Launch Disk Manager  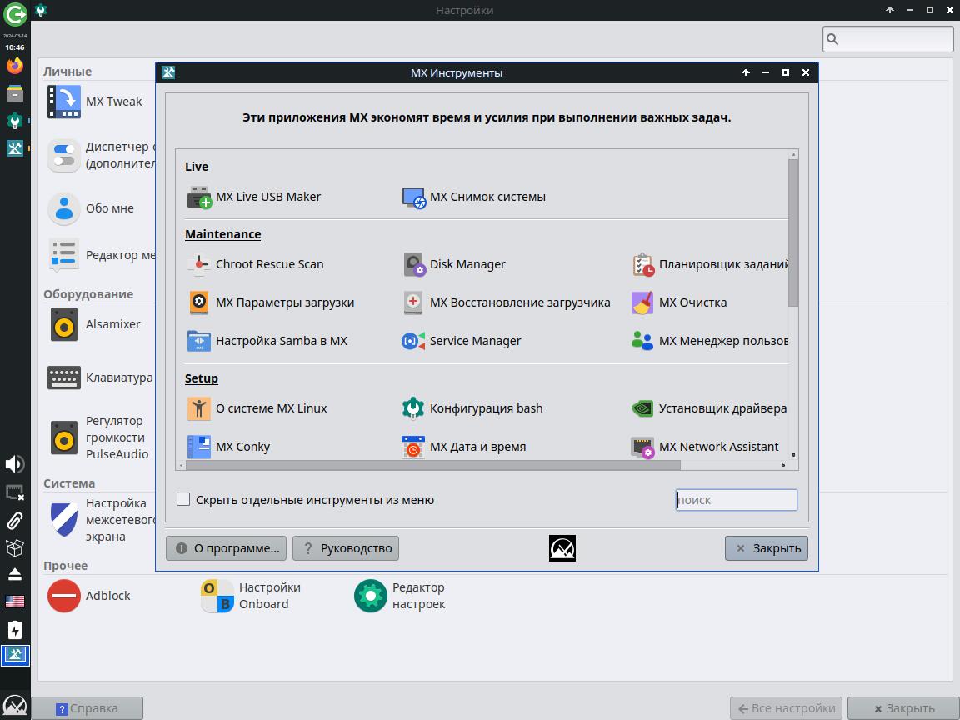tap(453, 264)
